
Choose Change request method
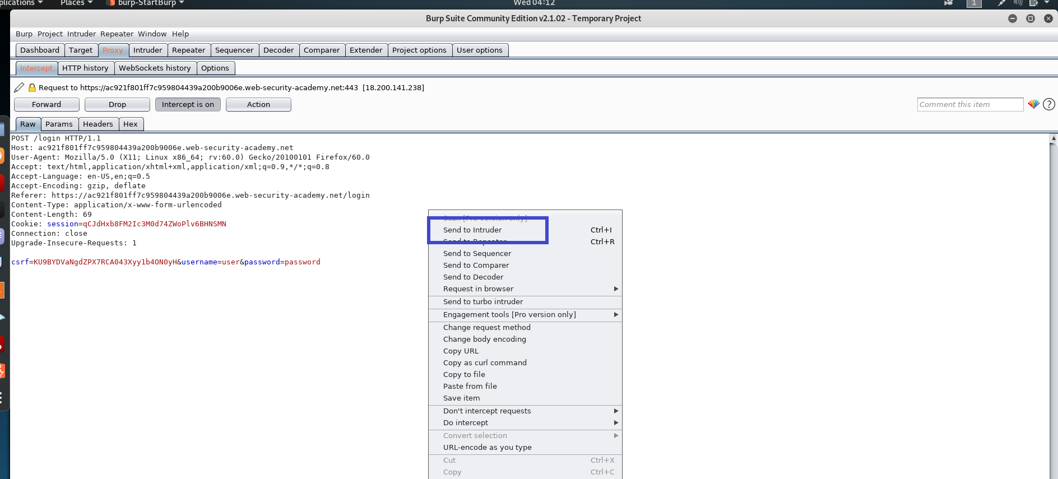525,328
